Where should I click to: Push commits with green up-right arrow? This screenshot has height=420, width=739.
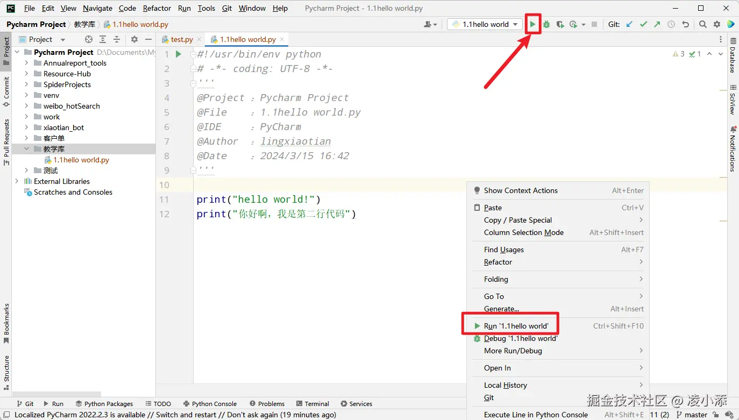tap(657, 24)
